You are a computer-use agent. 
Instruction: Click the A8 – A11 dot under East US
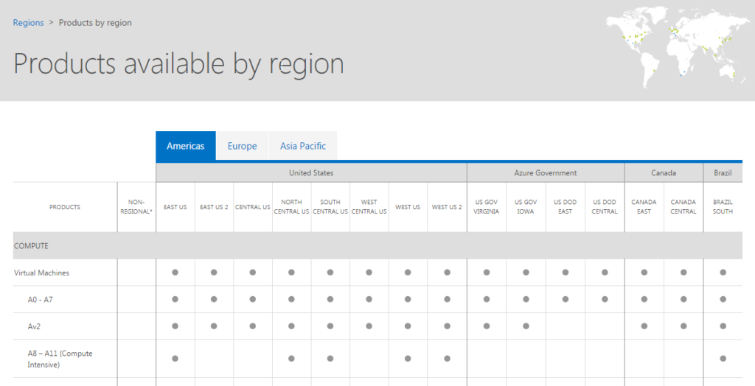coord(175,359)
